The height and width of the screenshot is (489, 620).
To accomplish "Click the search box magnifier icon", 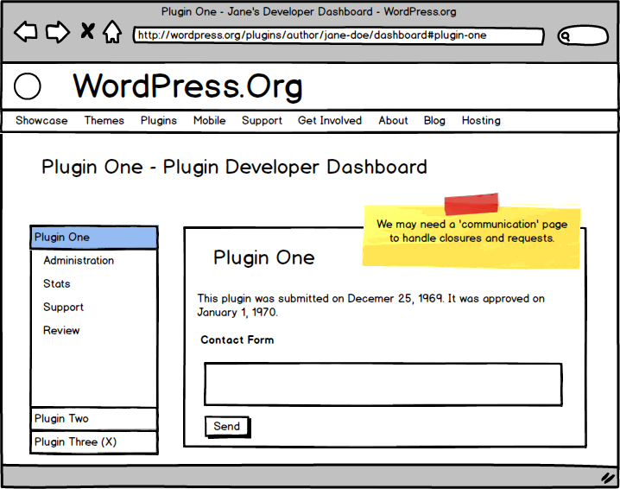I will pos(566,36).
